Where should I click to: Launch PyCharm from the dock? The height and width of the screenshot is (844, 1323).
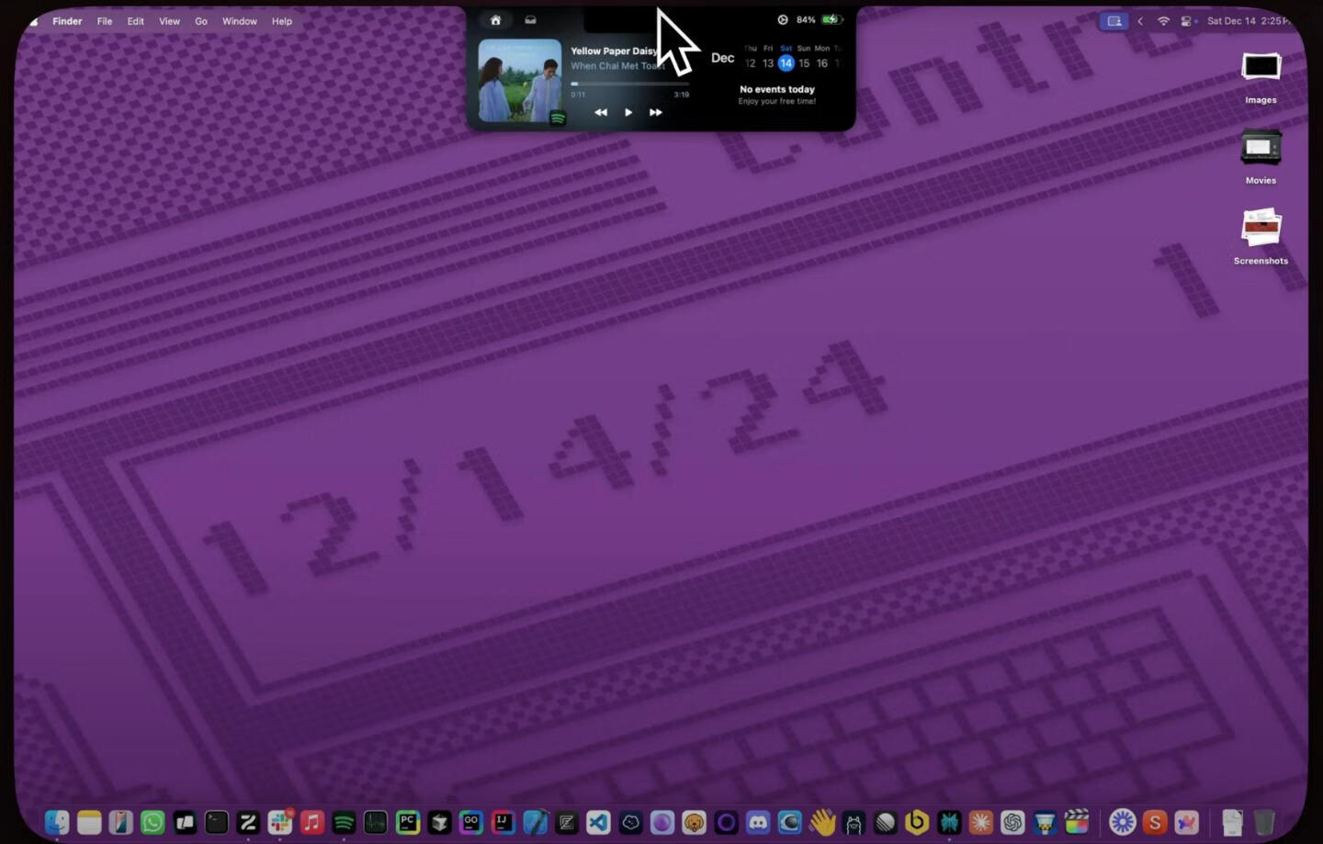point(407,822)
